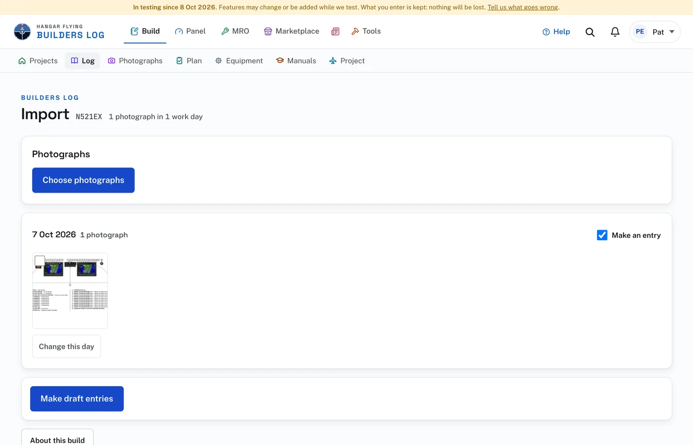Click the Choose photographs button

coord(83,180)
